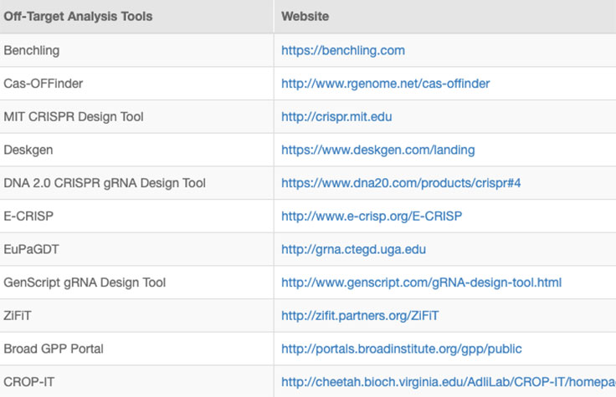Viewport: 616px width, 397px height.
Task: Select the DNA 2.0 CRISPR gRNA Design Tool cell
Action: pyautogui.click(x=105, y=183)
